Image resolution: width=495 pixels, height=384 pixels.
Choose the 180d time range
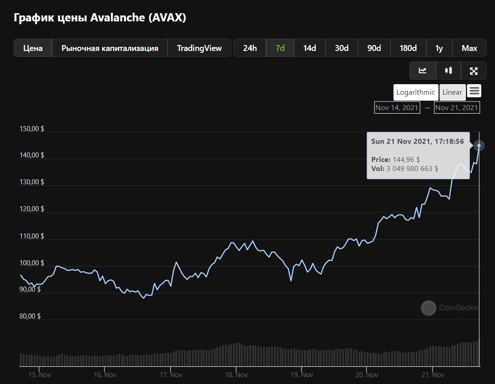pos(408,48)
